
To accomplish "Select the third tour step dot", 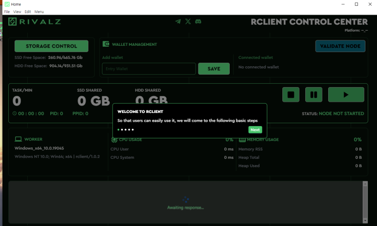I will 125,130.
